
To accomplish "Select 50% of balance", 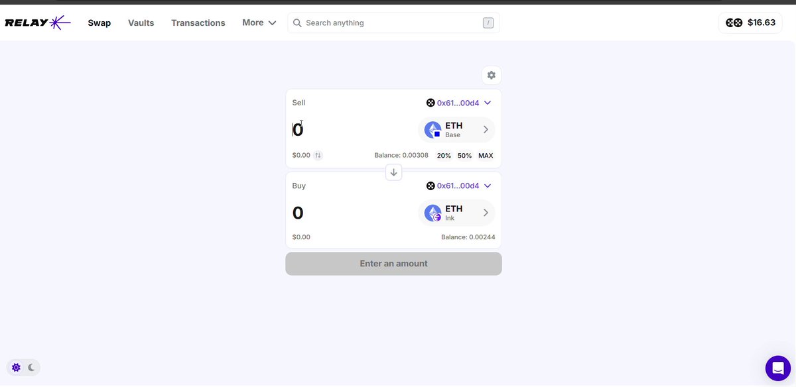I will pyautogui.click(x=464, y=156).
